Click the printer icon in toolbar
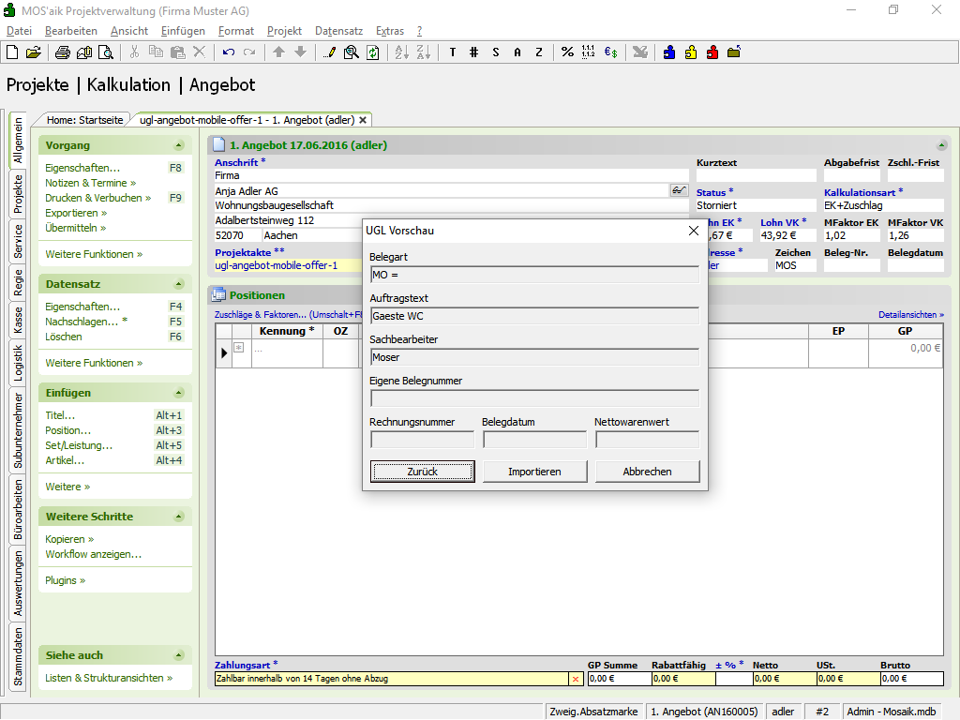 (x=62, y=52)
